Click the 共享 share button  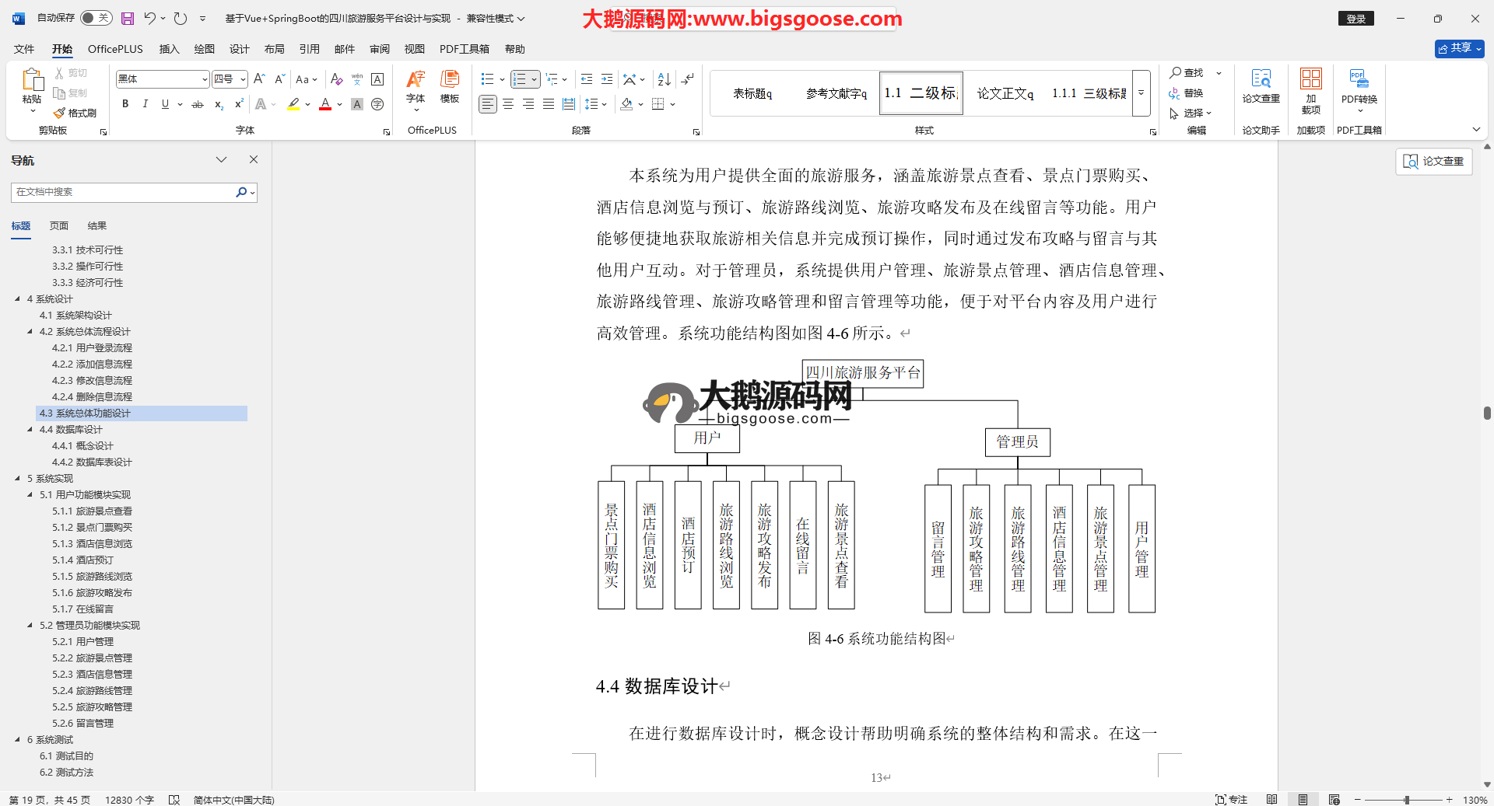point(1459,48)
